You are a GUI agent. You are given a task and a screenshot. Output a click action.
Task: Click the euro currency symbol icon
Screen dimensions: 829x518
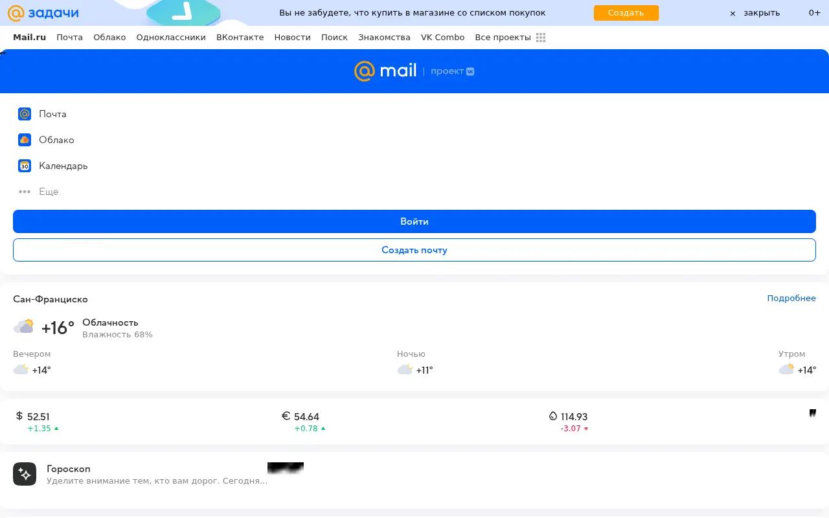[286, 416]
